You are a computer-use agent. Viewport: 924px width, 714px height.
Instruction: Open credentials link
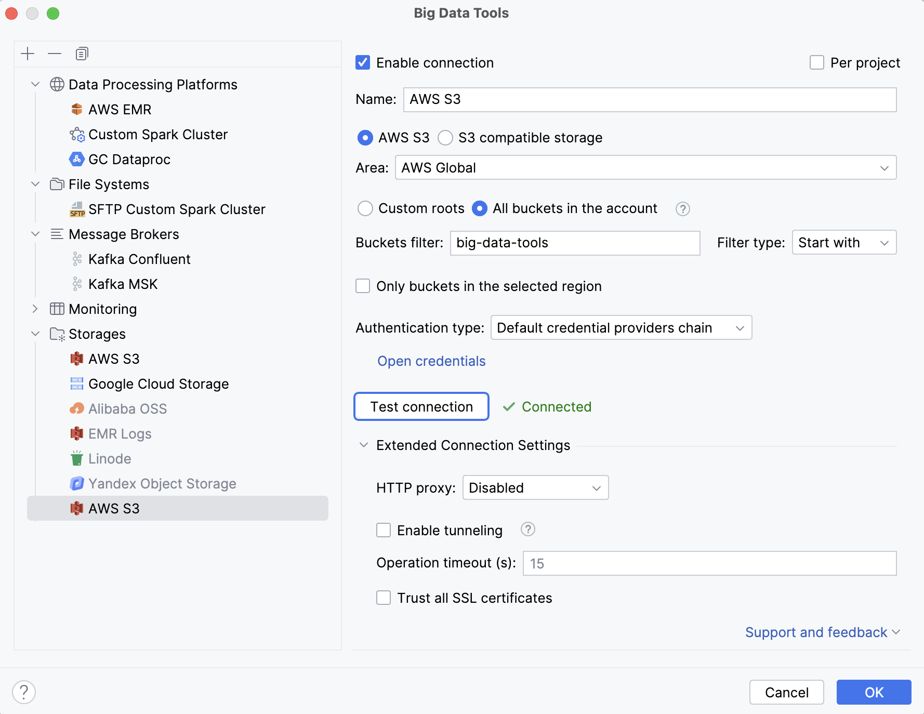coord(431,361)
